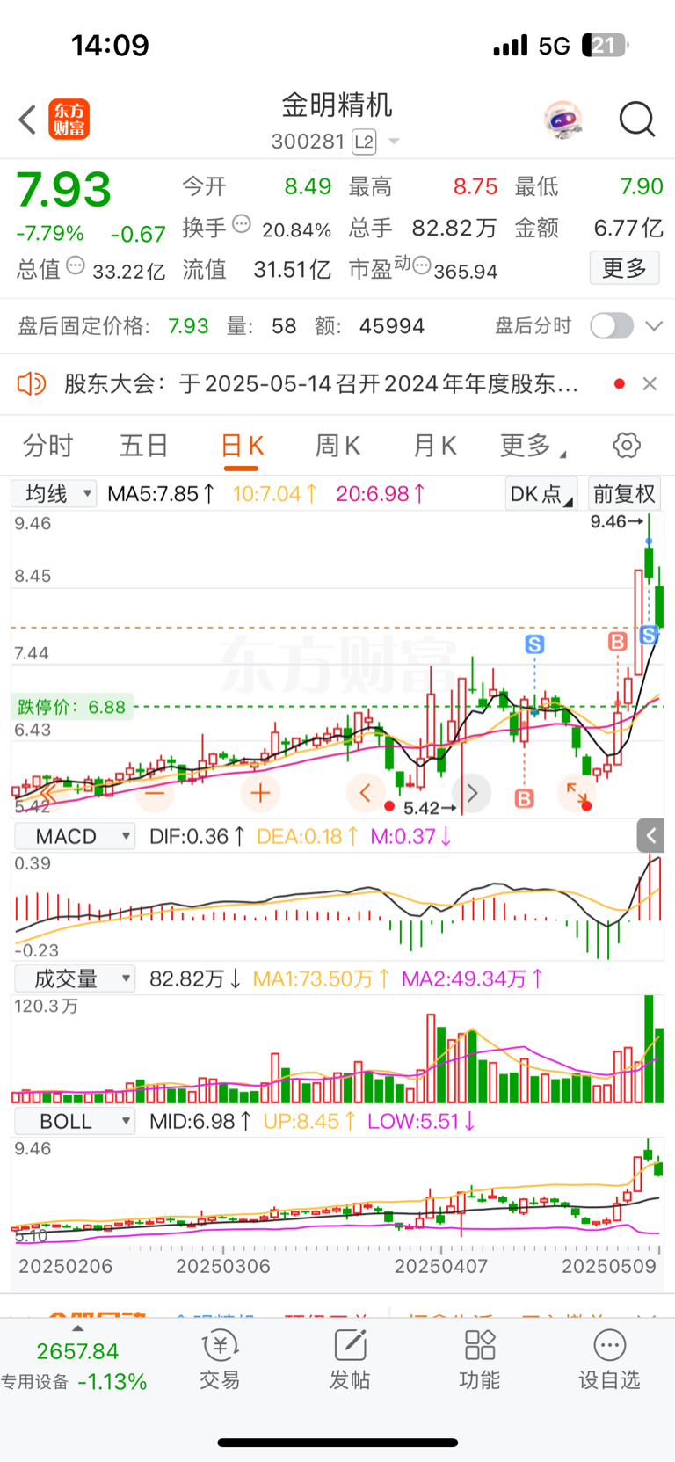This screenshot has height=1462, width=675.
Task: Switch to the 周K tab
Action: click(337, 446)
